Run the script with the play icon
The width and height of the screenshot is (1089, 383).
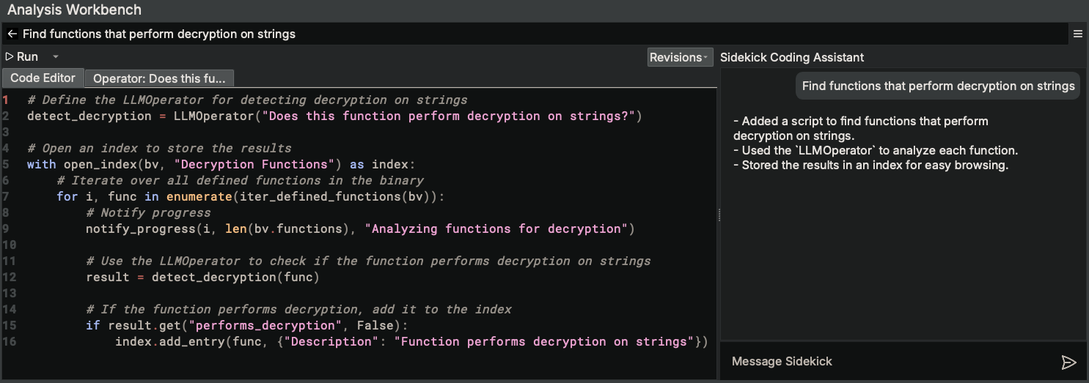coord(10,56)
